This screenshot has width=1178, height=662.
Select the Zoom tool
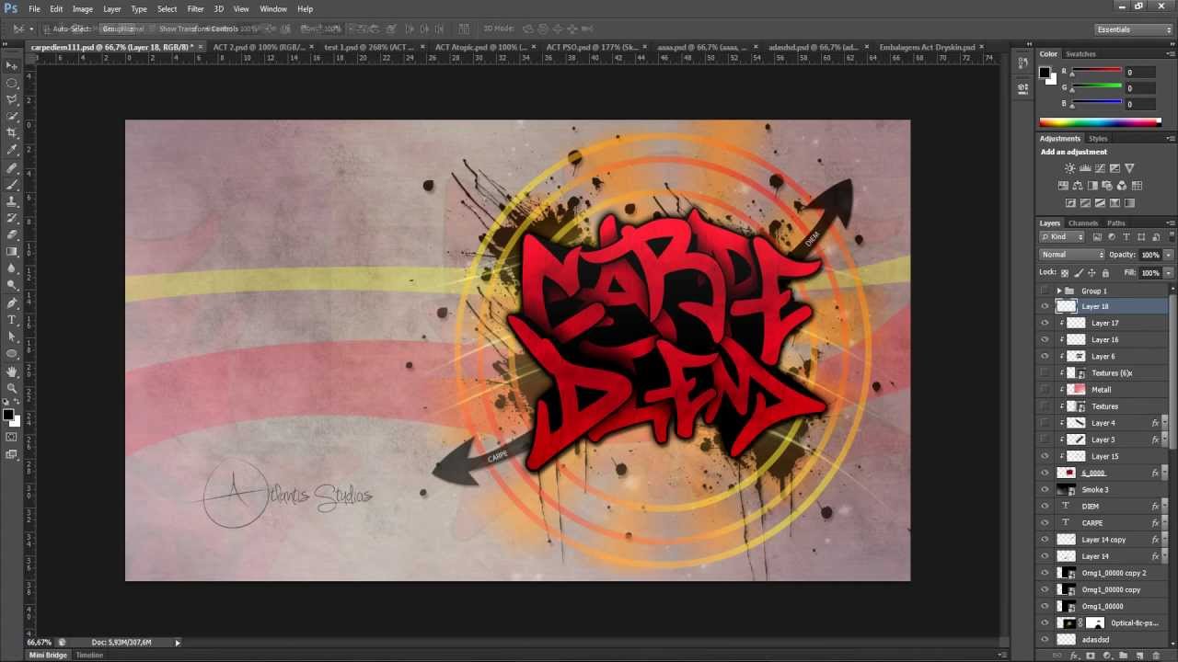point(12,387)
